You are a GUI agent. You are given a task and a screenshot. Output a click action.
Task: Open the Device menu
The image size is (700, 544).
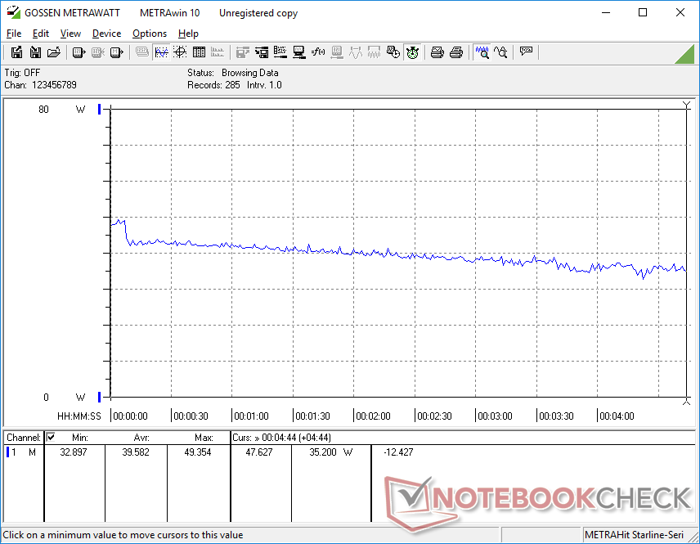[106, 34]
